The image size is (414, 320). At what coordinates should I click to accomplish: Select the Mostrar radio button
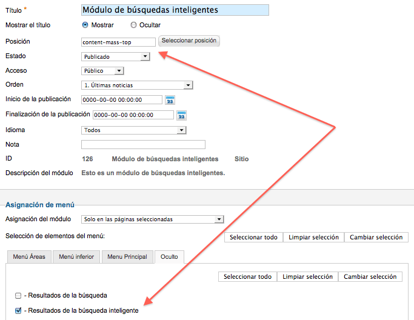click(x=85, y=25)
